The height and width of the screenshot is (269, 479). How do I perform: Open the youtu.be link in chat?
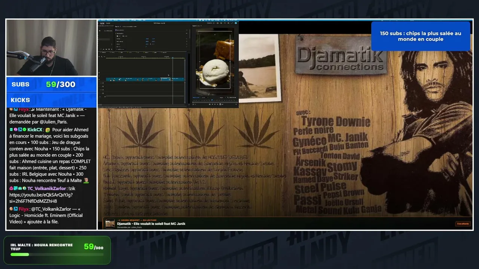[x=41, y=198]
